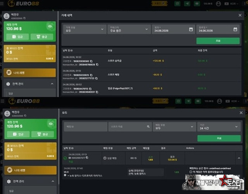Click start date field 24.06.2026
248x194 pixels.
coord(174,29)
